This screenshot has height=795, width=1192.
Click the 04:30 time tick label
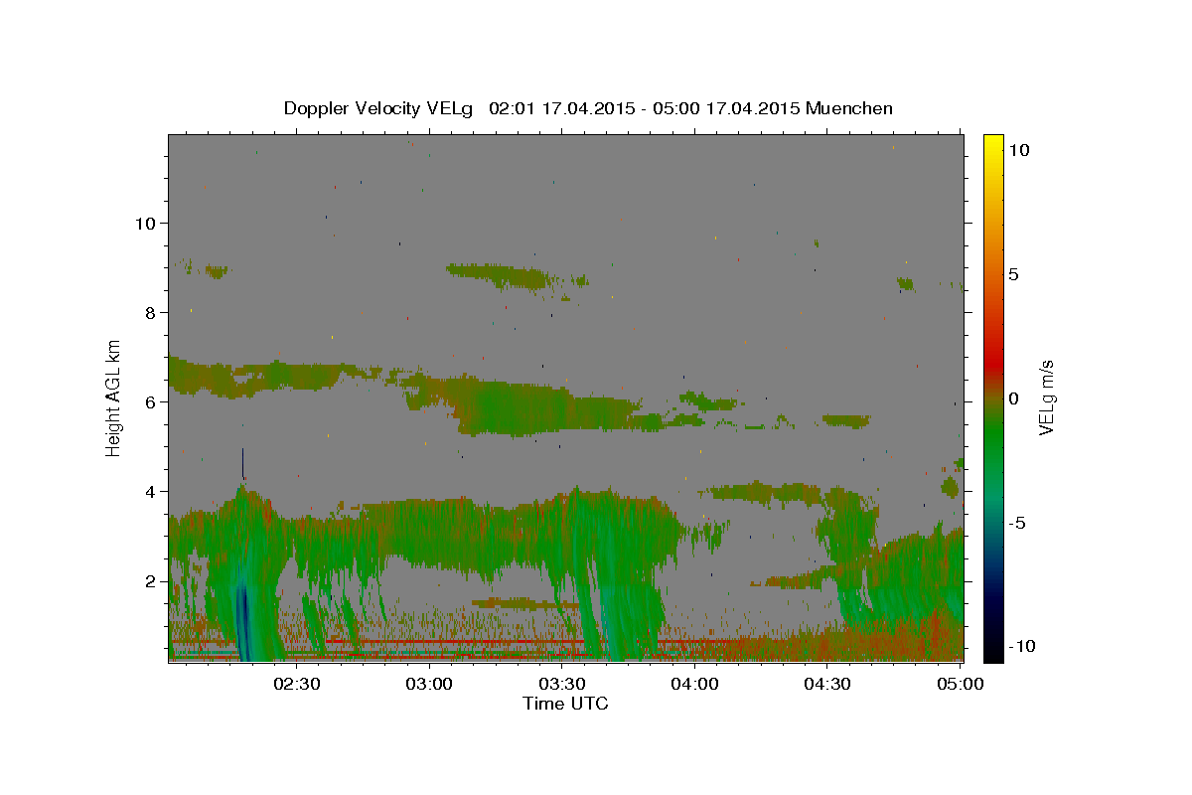(x=827, y=684)
